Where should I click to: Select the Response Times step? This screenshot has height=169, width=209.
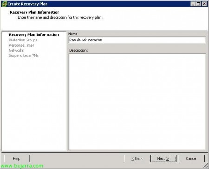click(21, 45)
